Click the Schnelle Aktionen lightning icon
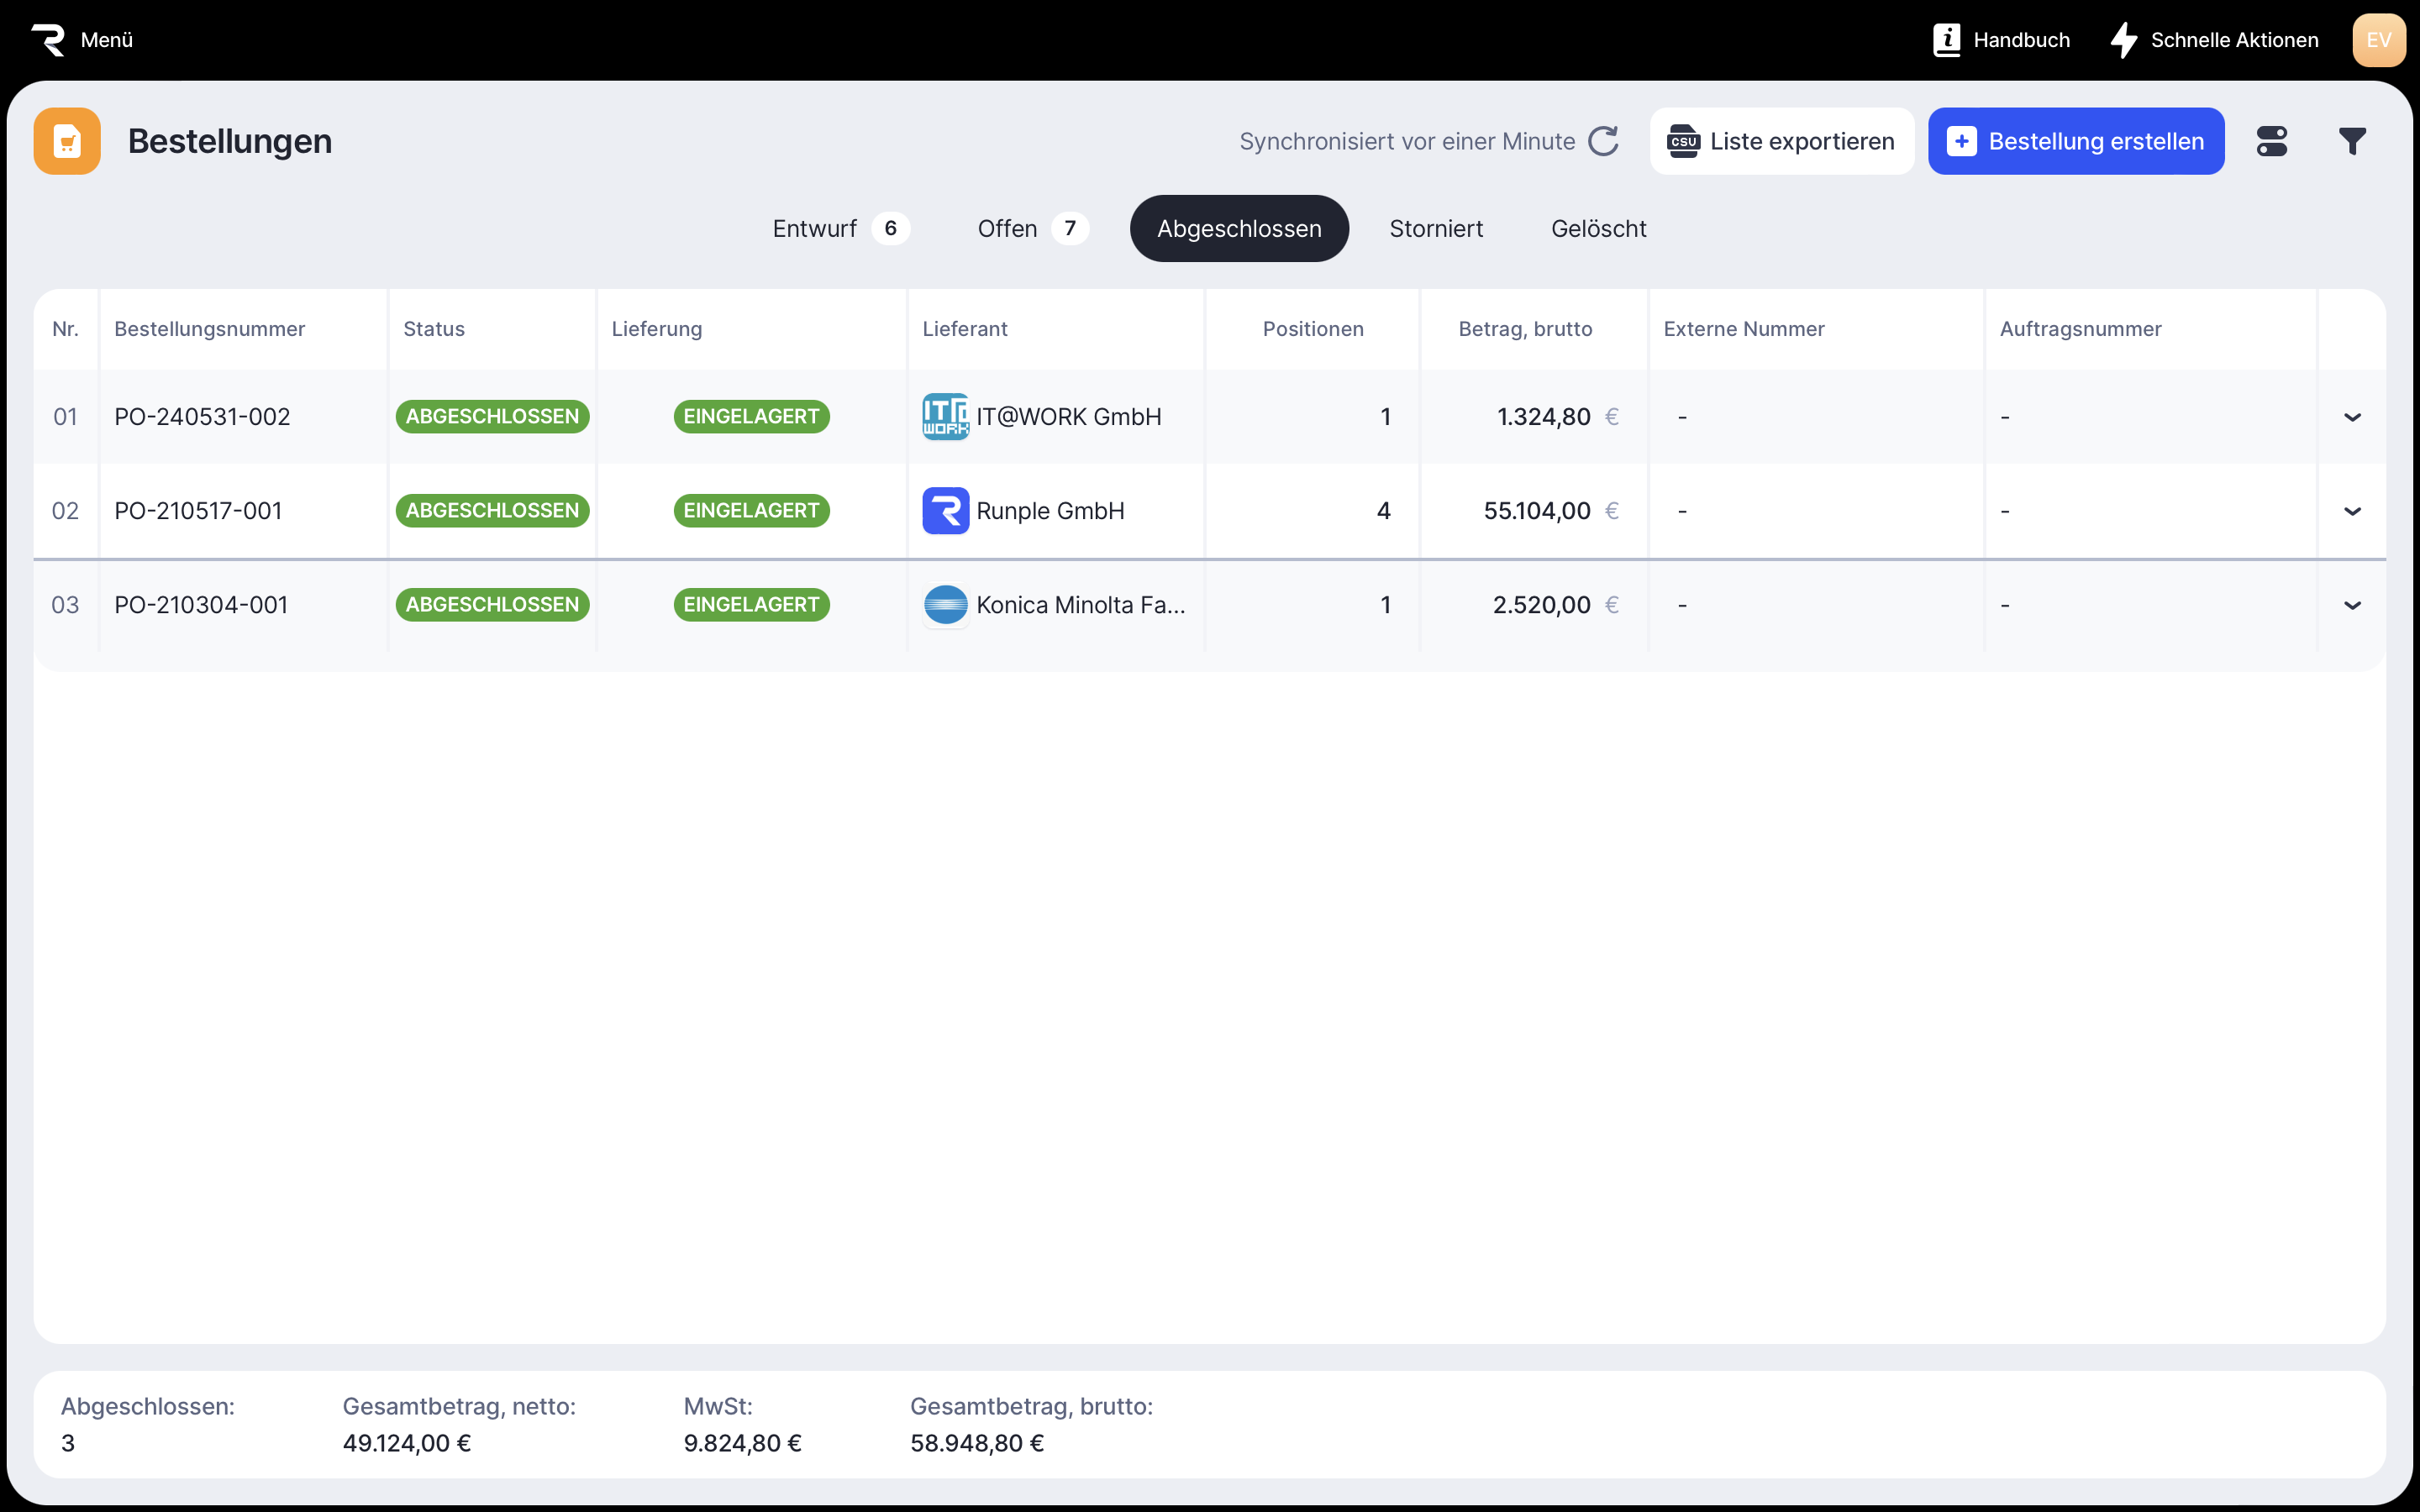This screenshot has width=2420, height=1512. point(2123,40)
